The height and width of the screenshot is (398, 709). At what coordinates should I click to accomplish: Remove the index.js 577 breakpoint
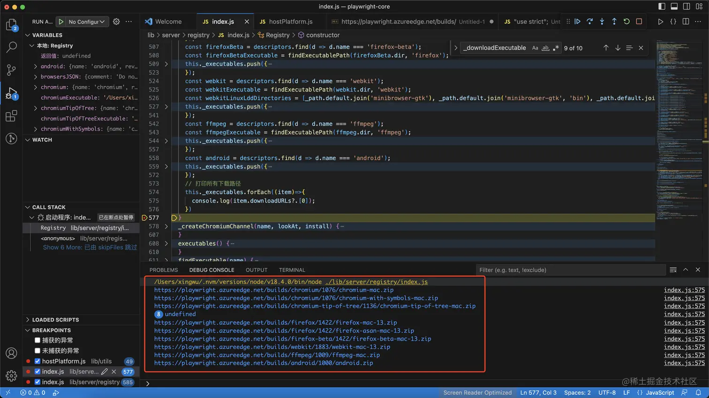(114, 372)
